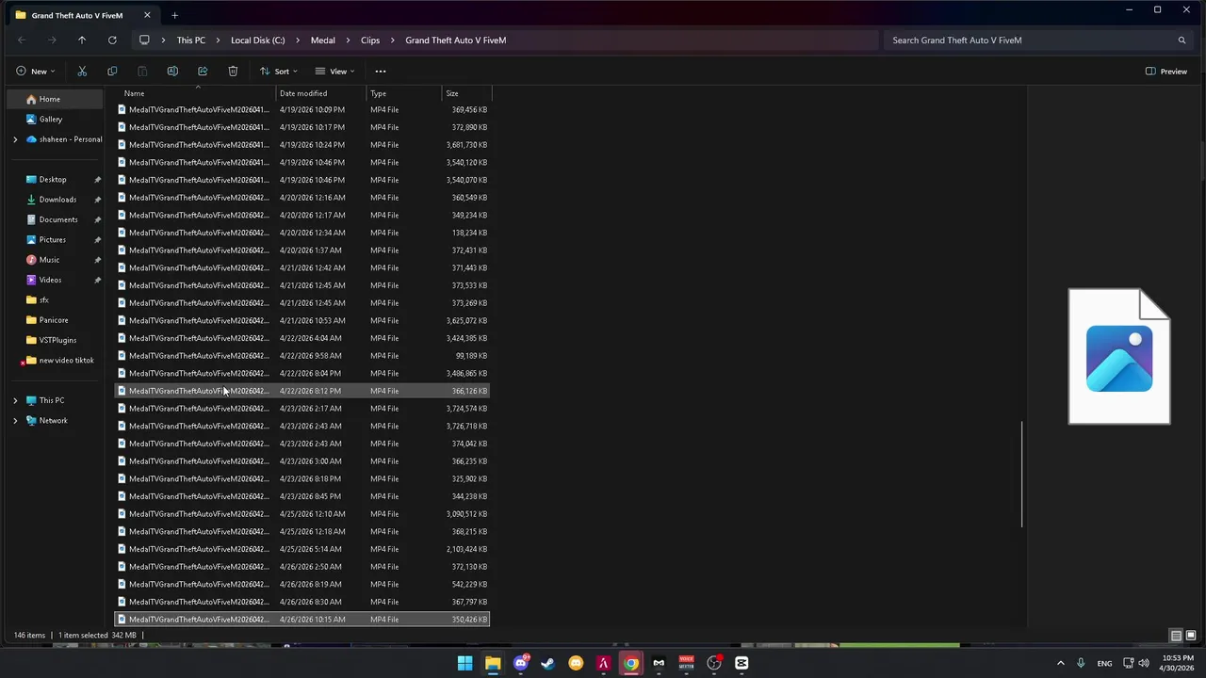1206x678 pixels.
Task: Open a new File Explorer tab with plus
Action: point(174,15)
